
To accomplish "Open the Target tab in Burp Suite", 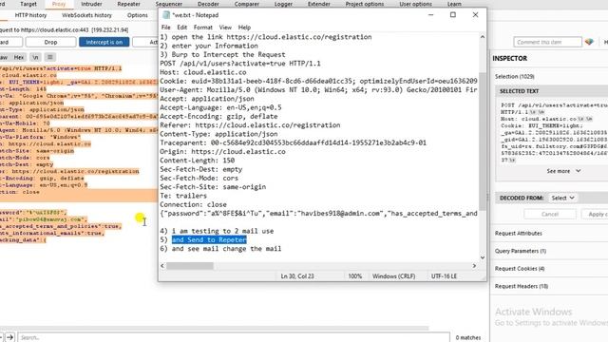I will tap(28, 4).
